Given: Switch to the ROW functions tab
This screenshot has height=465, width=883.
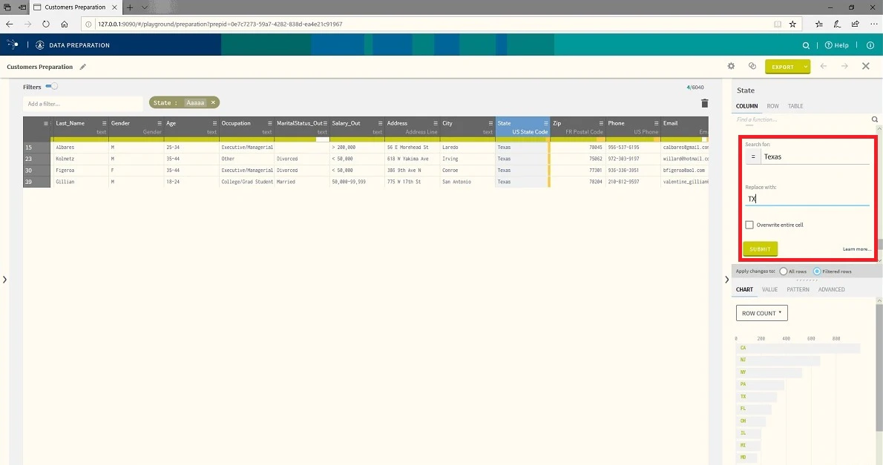Looking at the screenshot, I should 772,106.
